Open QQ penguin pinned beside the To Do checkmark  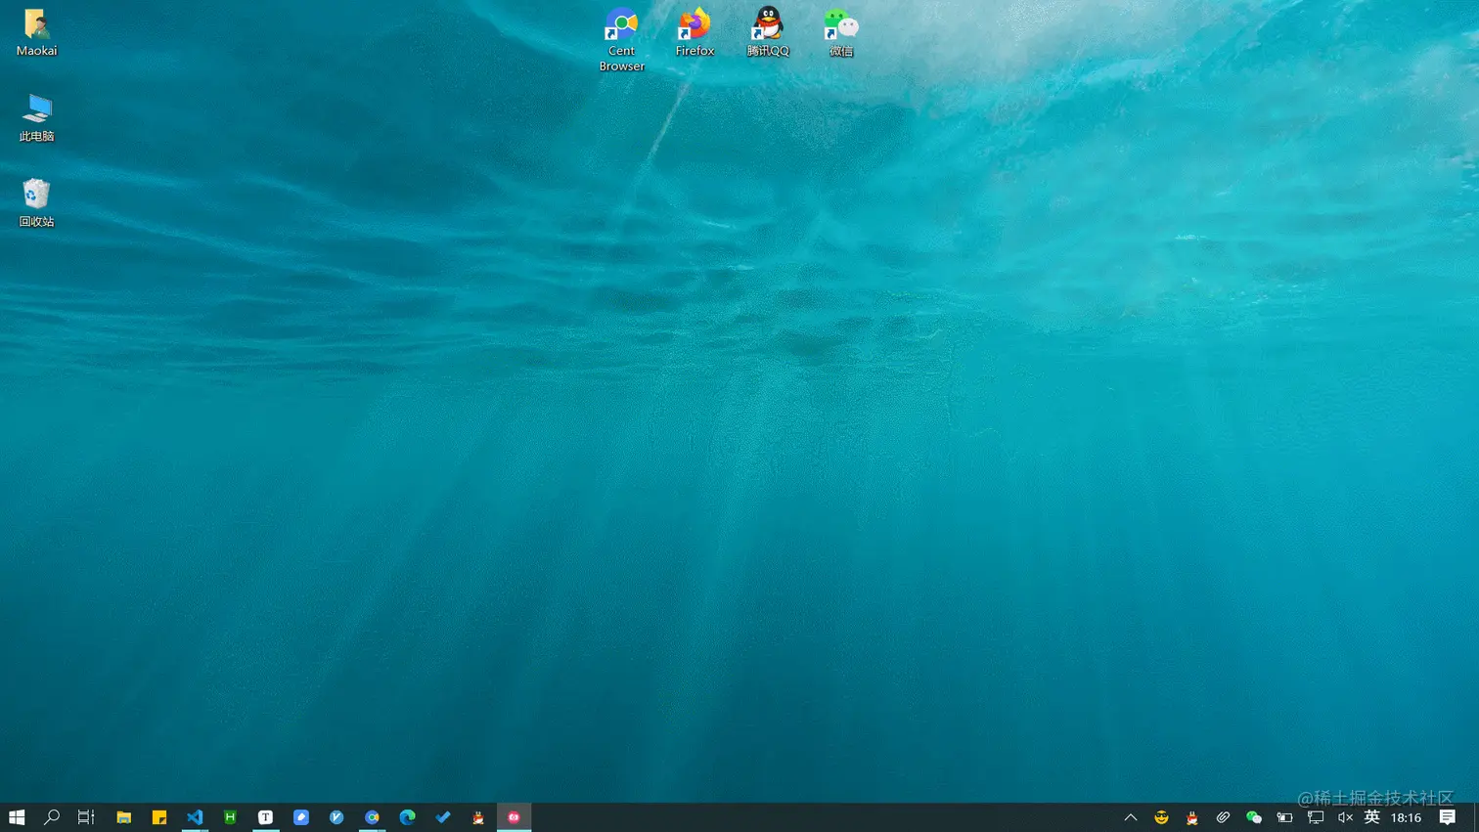478,817
